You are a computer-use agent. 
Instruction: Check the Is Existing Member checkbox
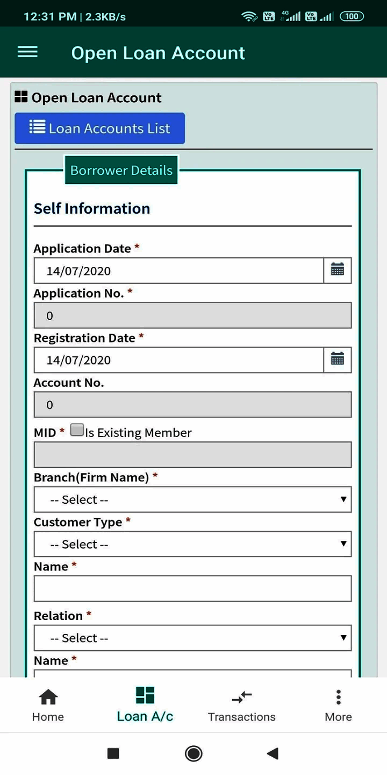(77, 430)
